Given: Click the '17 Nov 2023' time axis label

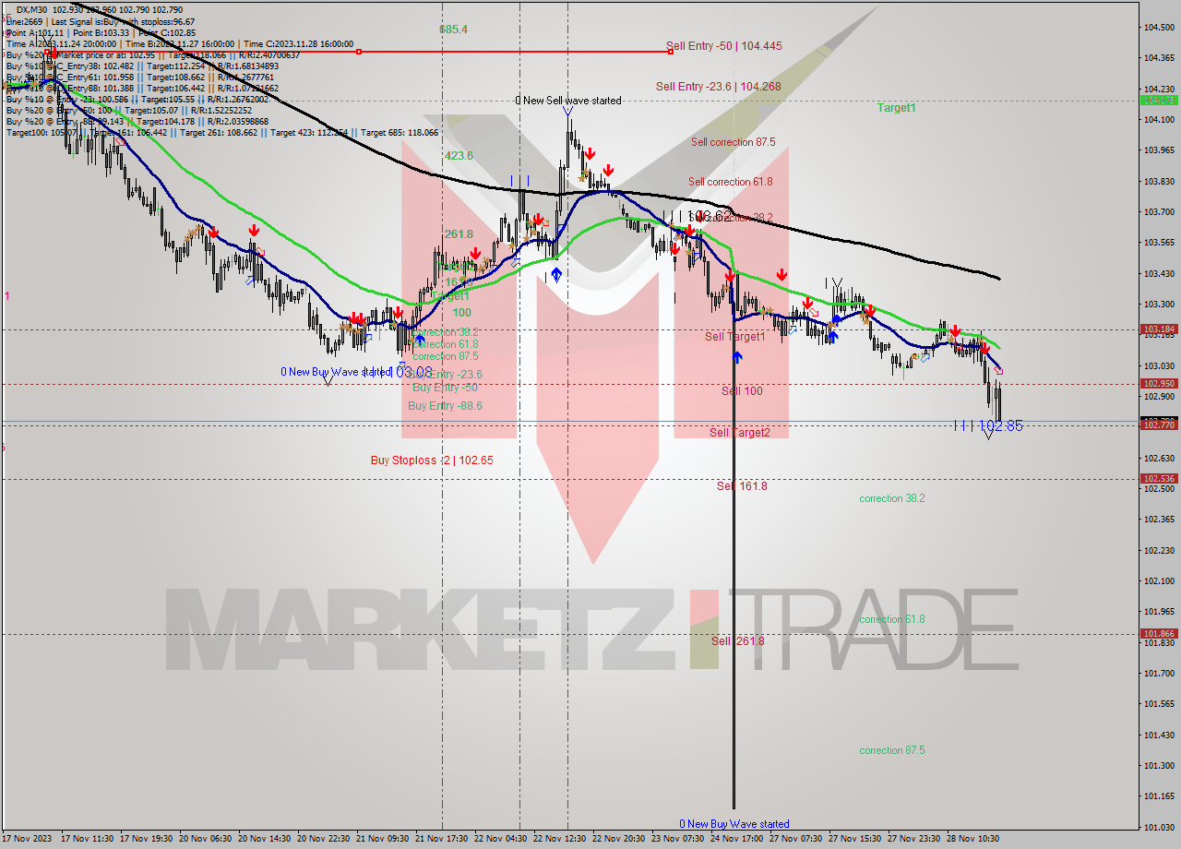Looking at the screenshot, I should coord(28,839).
